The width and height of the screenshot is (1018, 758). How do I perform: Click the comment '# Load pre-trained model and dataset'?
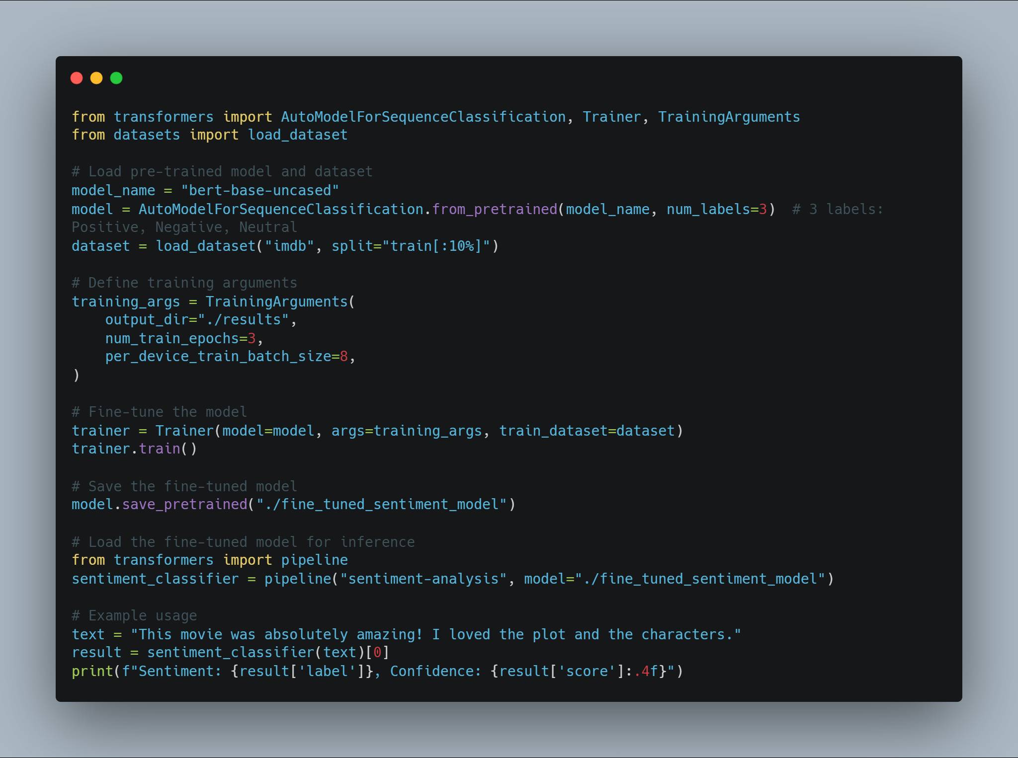tap(222, 172)
